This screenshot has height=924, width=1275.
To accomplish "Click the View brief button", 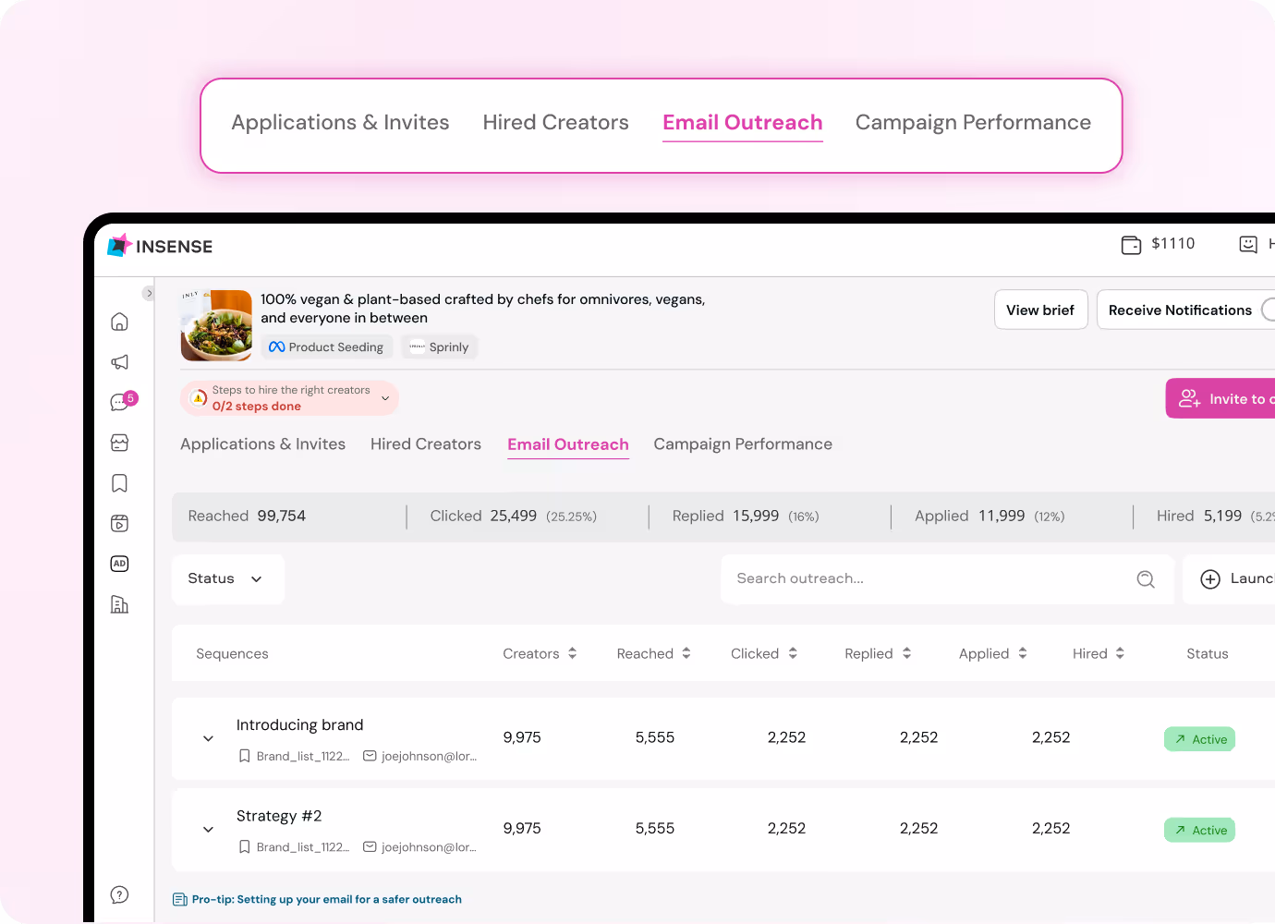I will pyautogui.click(x=1040, y=310).
